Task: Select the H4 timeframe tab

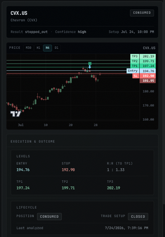Action: coord(47,48)
